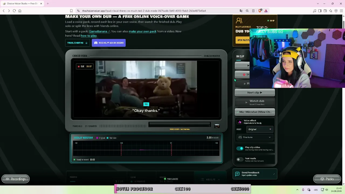Click the "Okay thanks." subtitle text
Viewport: 345px width, 194px height.
coord(146,111)
